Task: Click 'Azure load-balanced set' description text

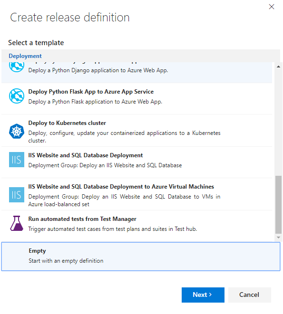Action: point(59,204)
